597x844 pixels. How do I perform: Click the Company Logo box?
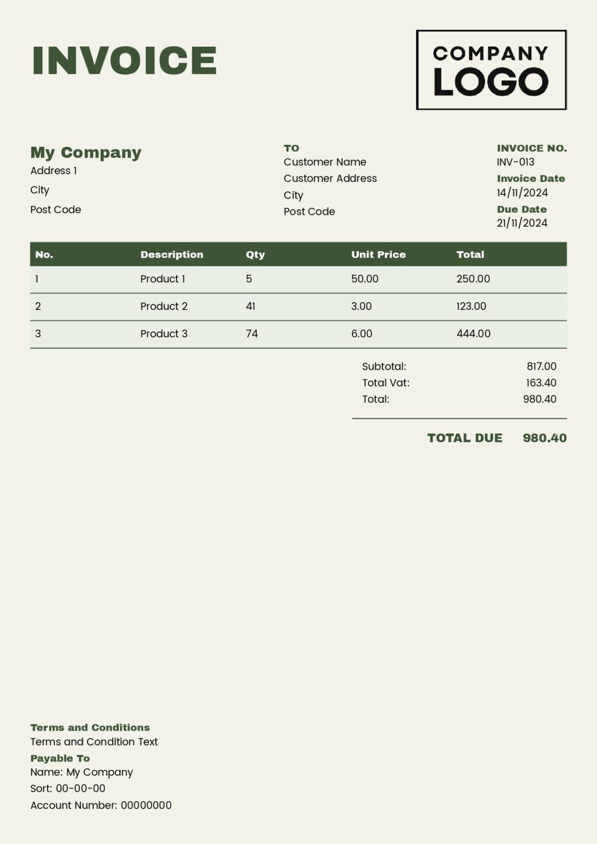(x=491, y=70)
